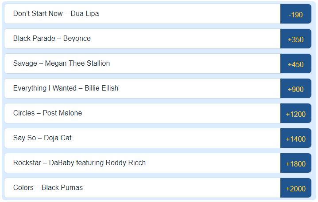Click the +2000 odds for Colors
The height and width of the screenshot is (202, 318).
point(295,189)
